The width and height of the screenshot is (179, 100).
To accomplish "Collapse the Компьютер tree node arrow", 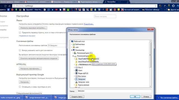I will click(72, 50).
